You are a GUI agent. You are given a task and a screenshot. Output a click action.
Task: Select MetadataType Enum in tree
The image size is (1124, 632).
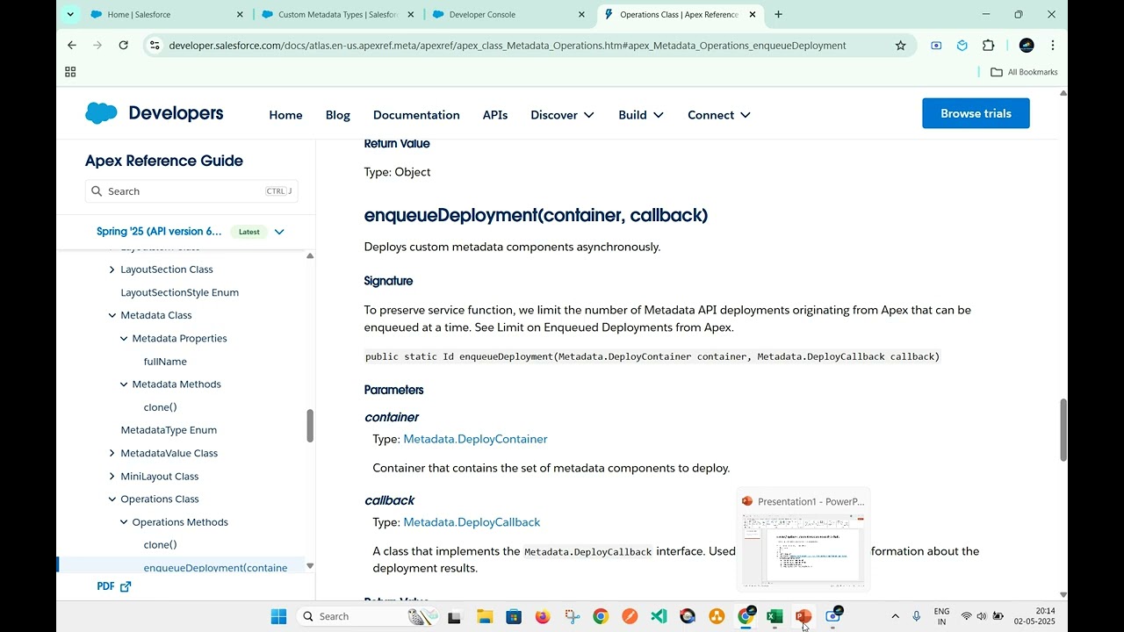[169, 430]
